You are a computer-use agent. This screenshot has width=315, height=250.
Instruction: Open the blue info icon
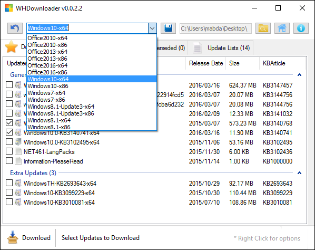301,28
